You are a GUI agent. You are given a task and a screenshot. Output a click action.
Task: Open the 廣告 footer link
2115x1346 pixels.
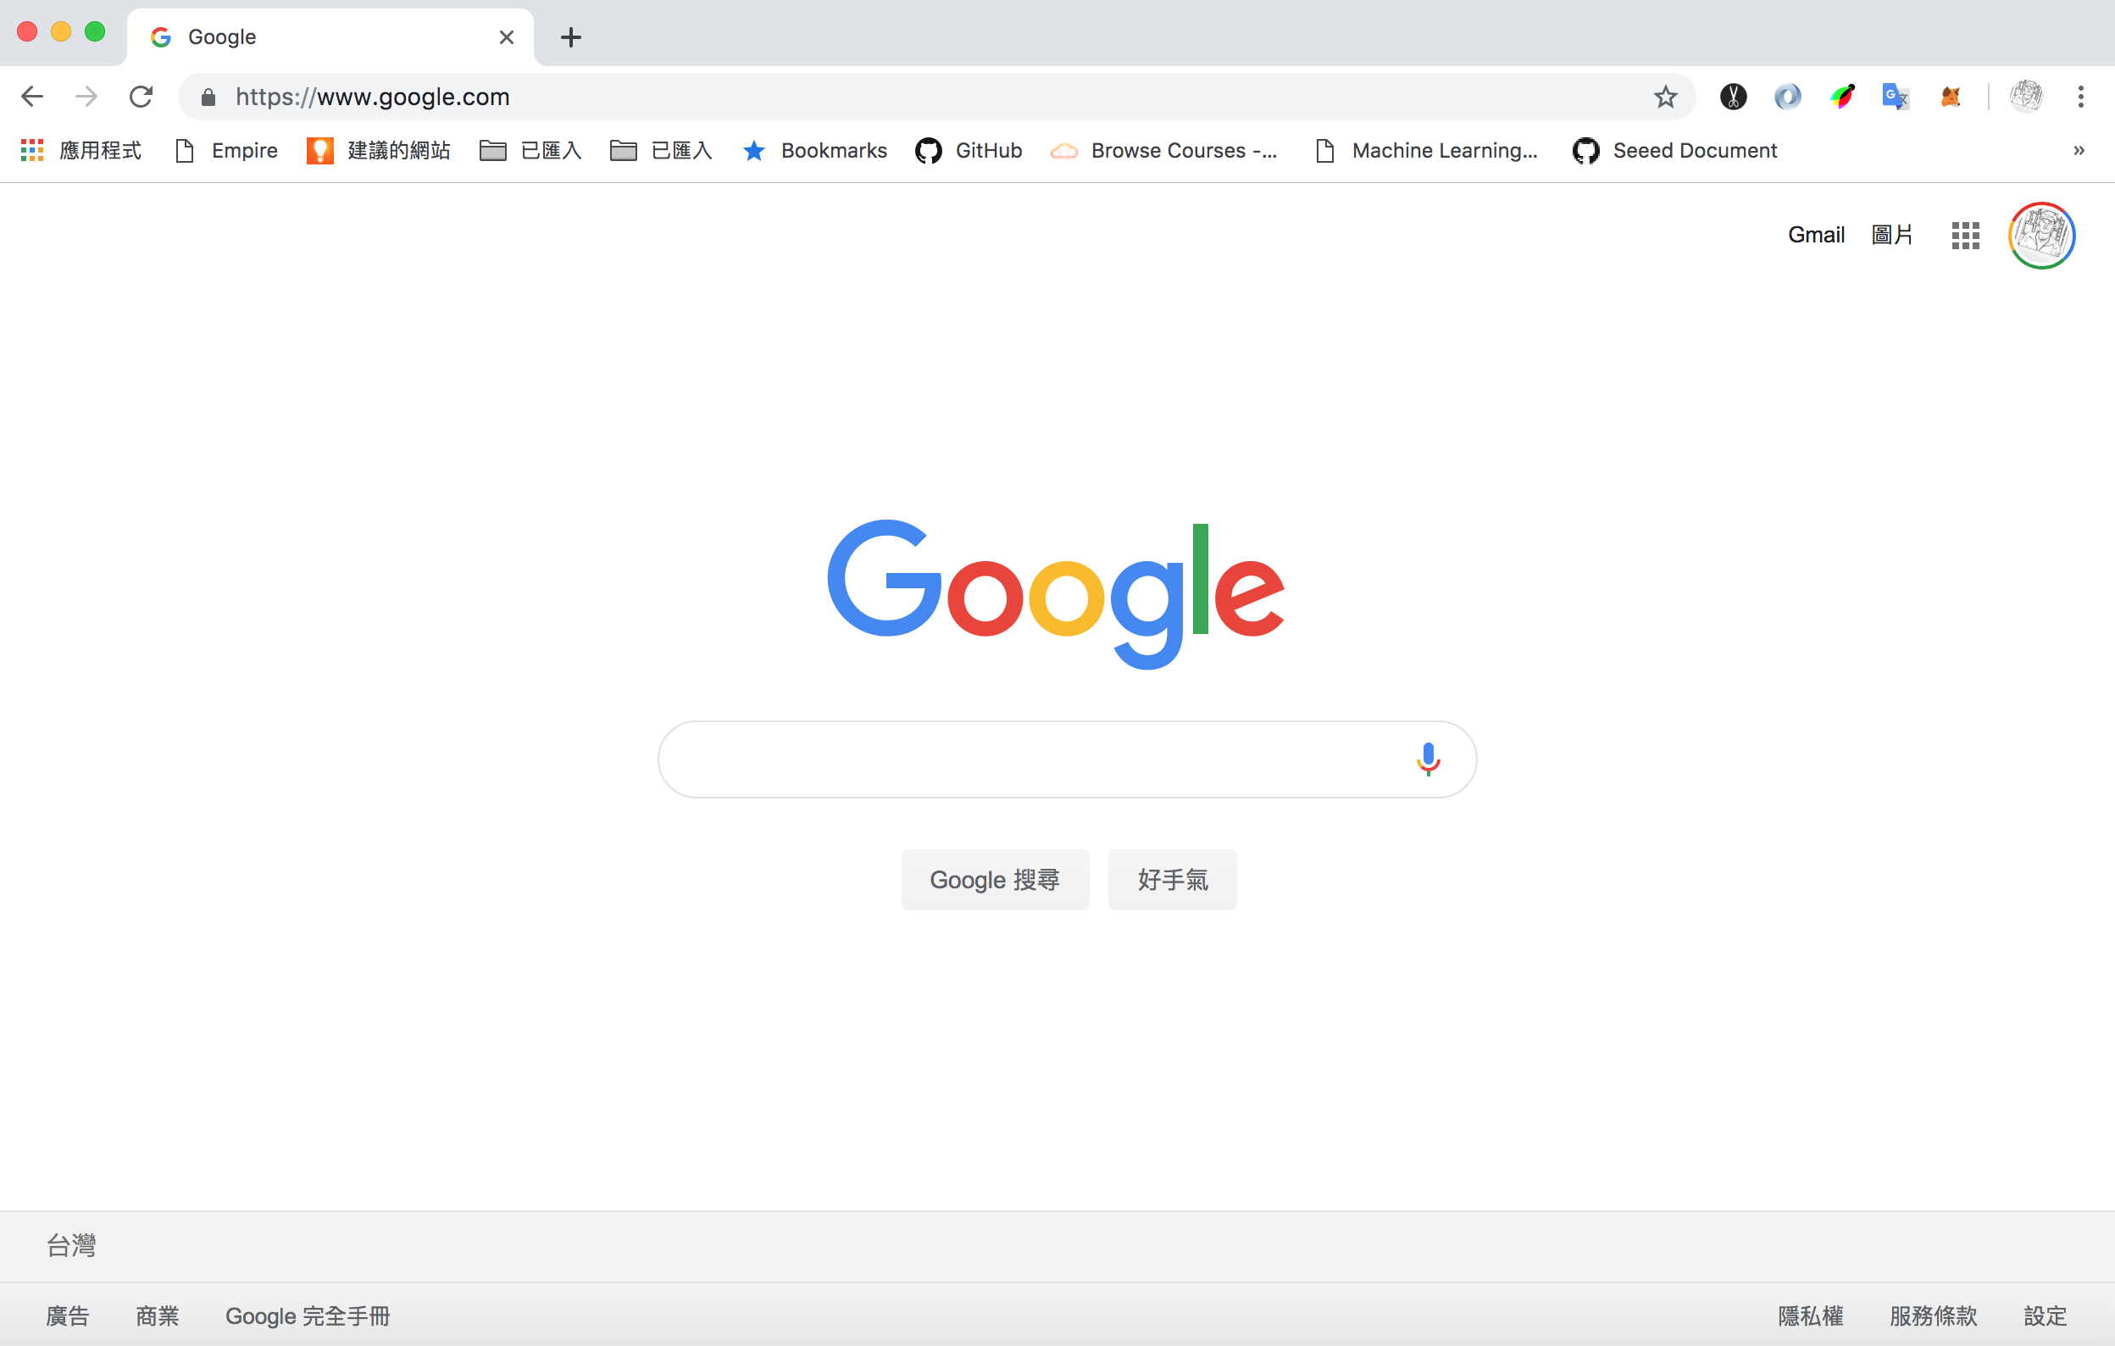point(68,1316)
